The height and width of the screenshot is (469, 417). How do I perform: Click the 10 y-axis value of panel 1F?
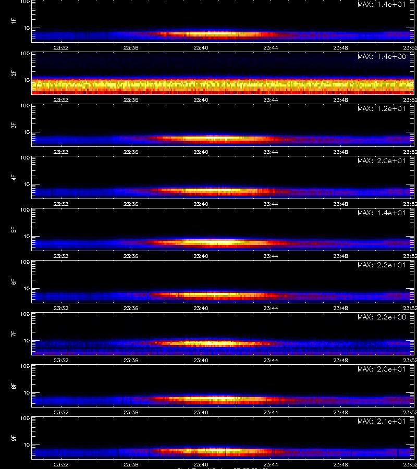click(x=27, y=28)
